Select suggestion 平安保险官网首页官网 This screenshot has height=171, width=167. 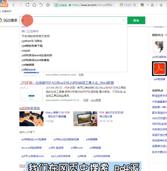coord(35,36)
